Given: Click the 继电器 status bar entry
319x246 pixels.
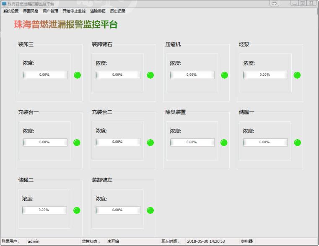Looking at the screenshot, I should coord(247,241).
